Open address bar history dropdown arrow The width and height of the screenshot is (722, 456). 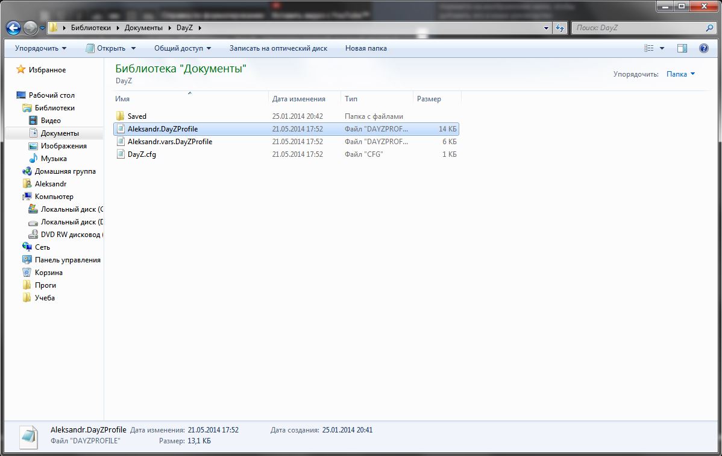[x=546, y=28]
